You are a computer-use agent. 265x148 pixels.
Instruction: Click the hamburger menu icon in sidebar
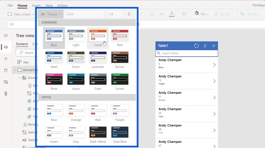(6, 35)
